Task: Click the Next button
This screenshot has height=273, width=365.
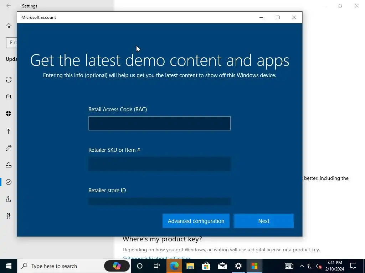Action: 264,221
